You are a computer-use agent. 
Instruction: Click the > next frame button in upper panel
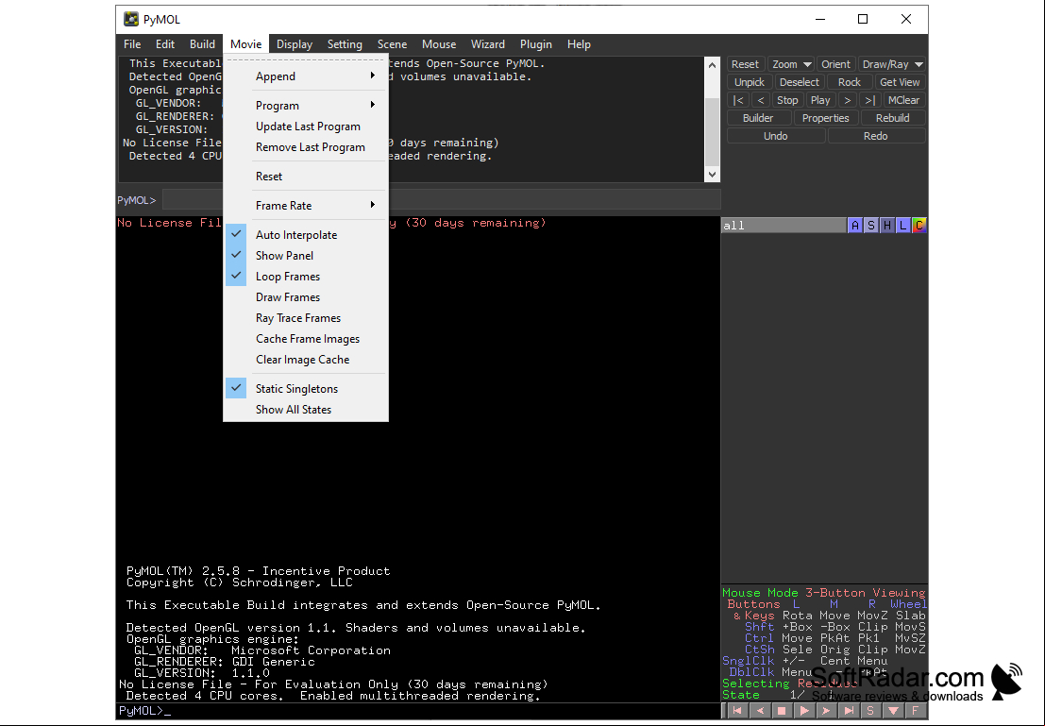coord(847,100)
